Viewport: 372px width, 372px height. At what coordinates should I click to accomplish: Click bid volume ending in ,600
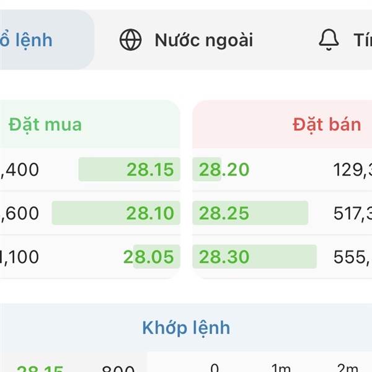(20, 213)
